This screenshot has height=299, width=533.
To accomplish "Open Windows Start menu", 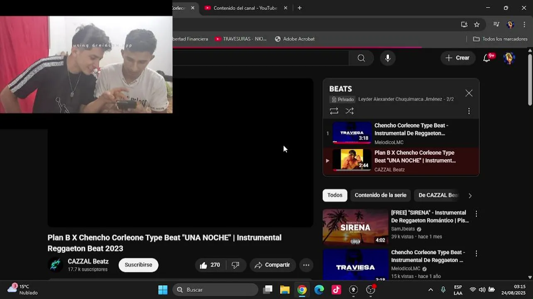I will [x=163, y=289].
